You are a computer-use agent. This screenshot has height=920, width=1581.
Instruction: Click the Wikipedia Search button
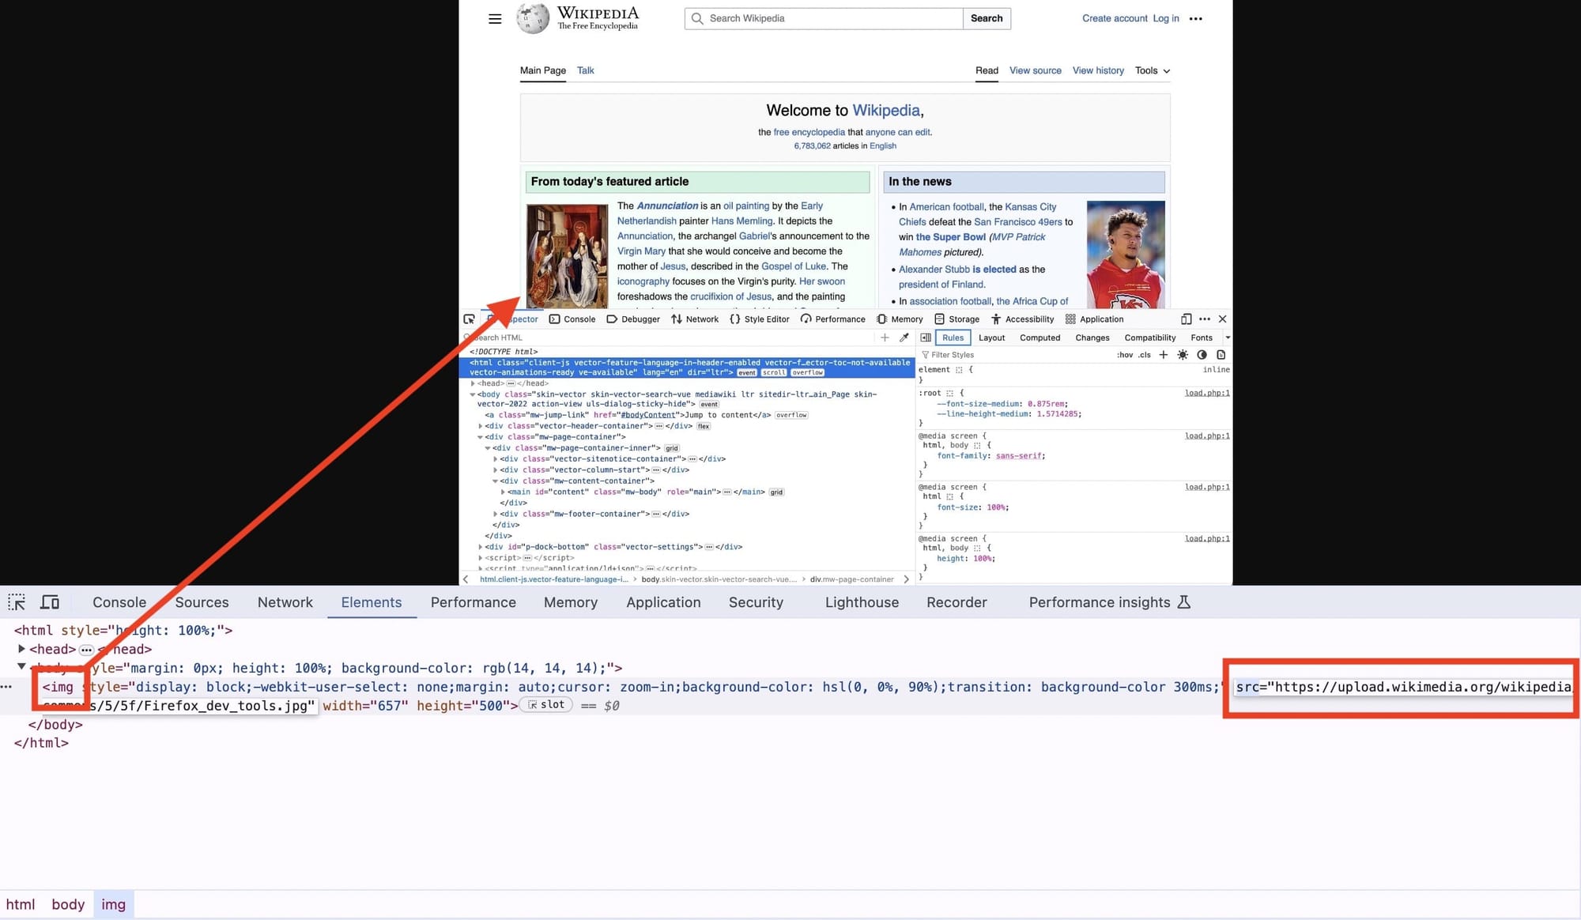[x=987, y=19]
